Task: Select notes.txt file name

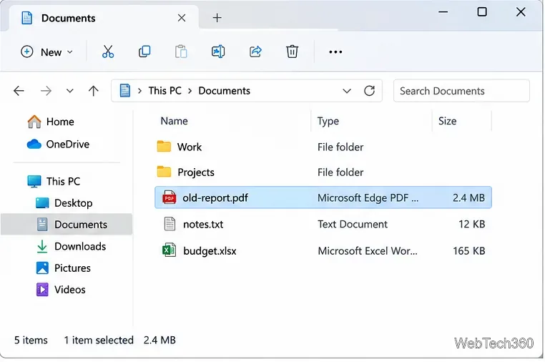Action: click(203, 225)
